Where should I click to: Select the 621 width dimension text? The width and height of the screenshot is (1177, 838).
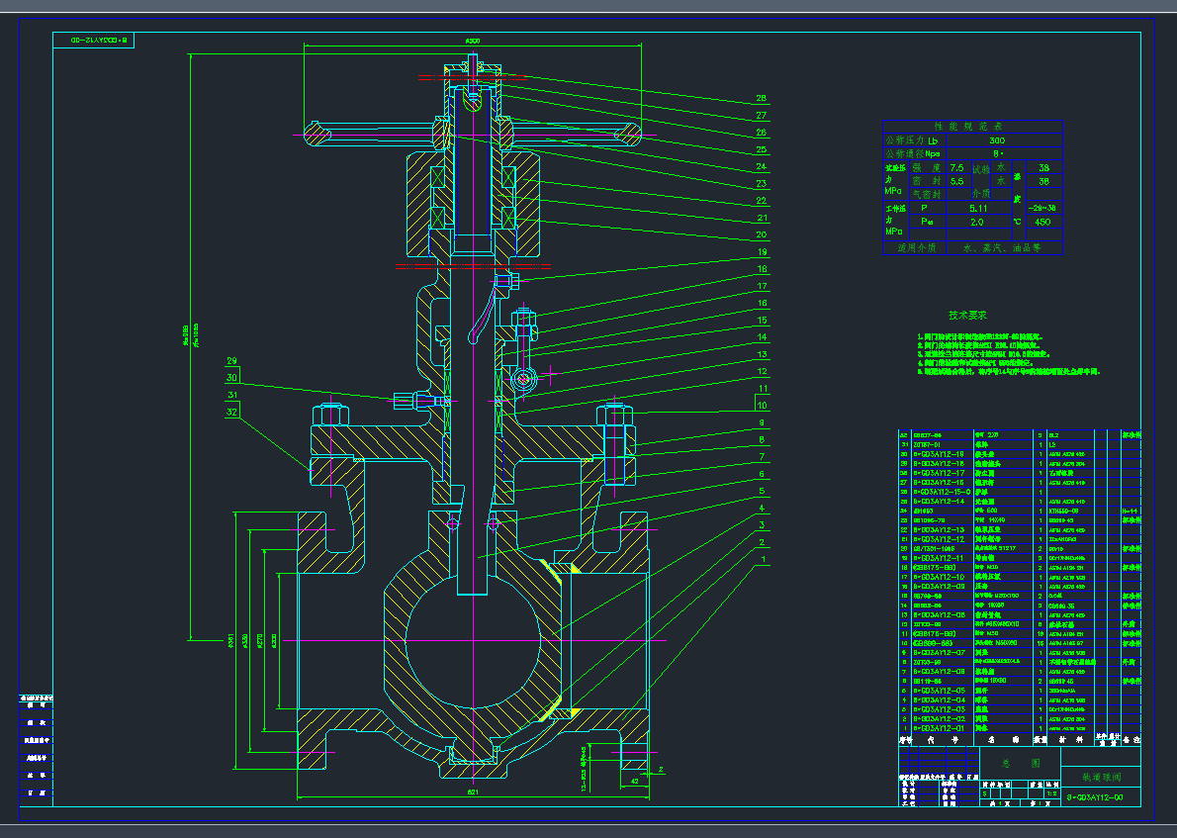pyautogui.click(x=472, y=792)
